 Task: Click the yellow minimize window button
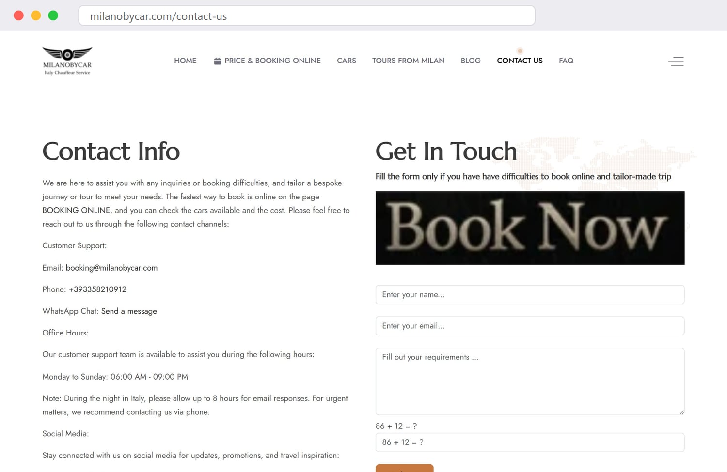pyautogui.click(x=36, y=15)
